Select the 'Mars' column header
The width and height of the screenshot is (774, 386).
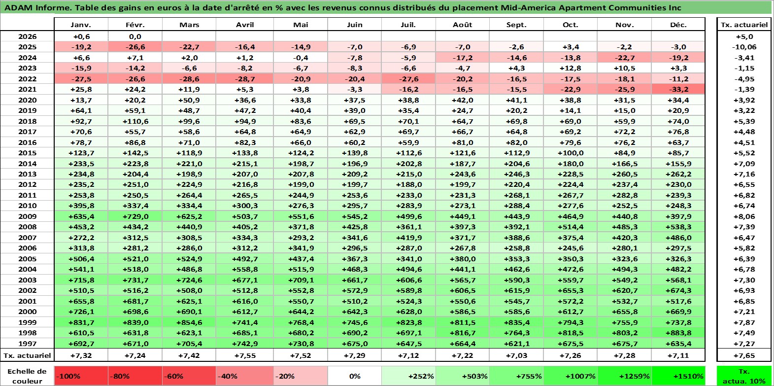coord(189,25)
